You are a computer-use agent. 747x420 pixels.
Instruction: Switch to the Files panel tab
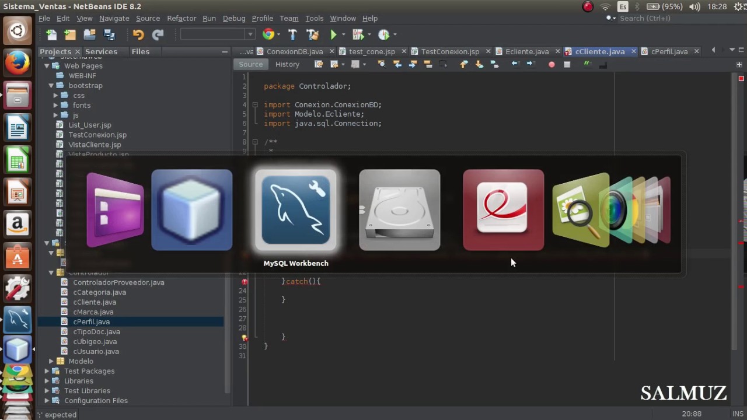click(140, 51)
